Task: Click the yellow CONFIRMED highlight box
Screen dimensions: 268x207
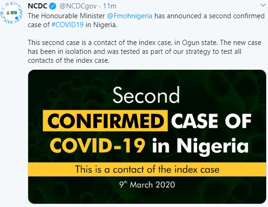Action: click(105, 121)
